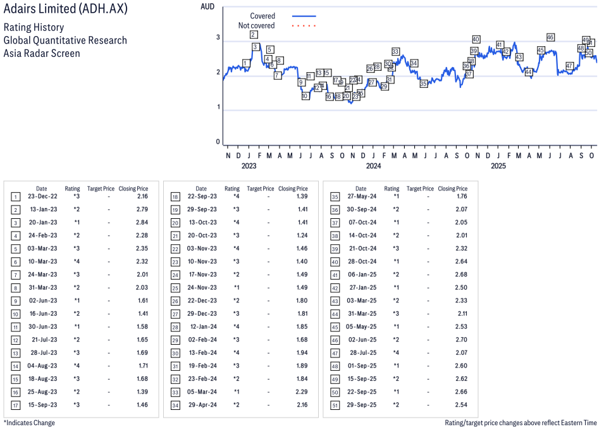Click the Asia Radar Screen heading
This screenshot has height=427, width=604.
tap(42, 53)
